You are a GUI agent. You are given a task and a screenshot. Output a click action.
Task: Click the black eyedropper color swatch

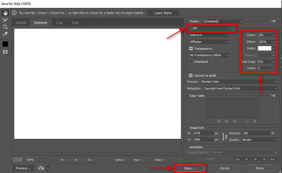[5, 44]
